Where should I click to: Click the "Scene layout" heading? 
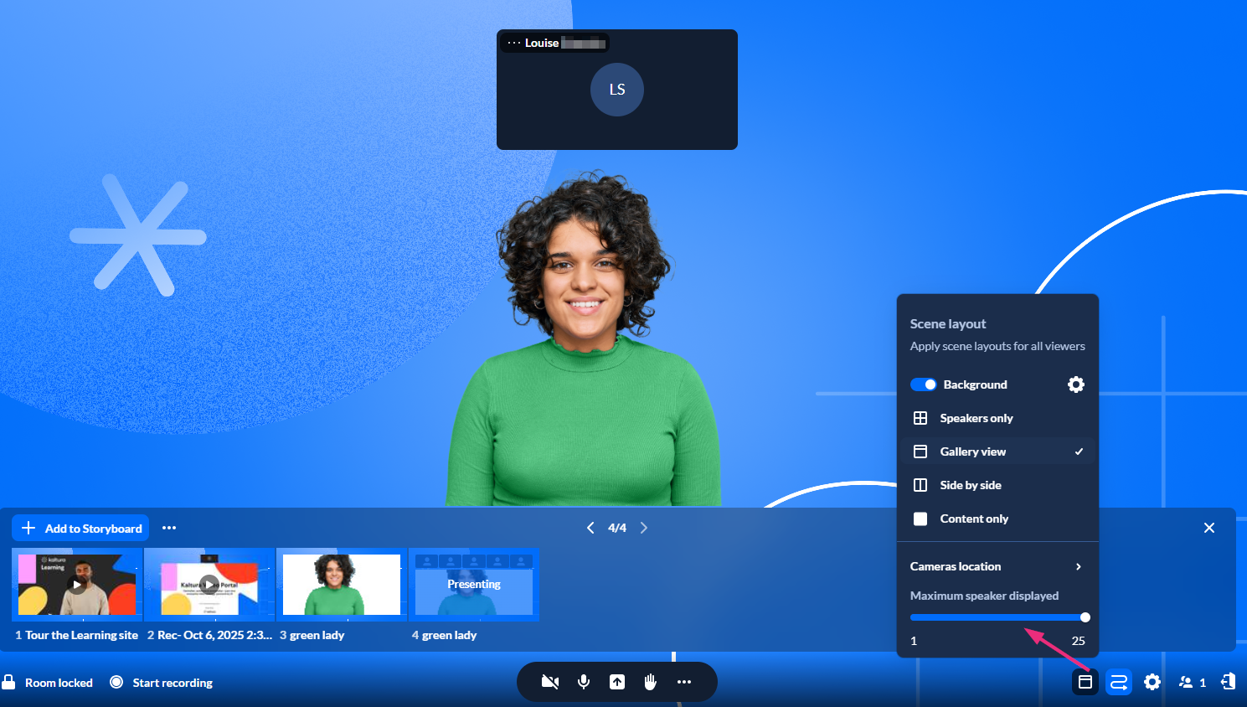coord(948,324)
